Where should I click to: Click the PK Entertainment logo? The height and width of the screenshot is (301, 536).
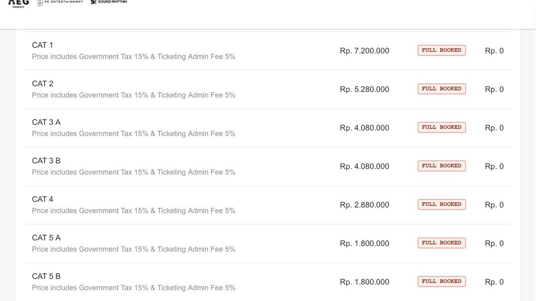click(60, 2)
